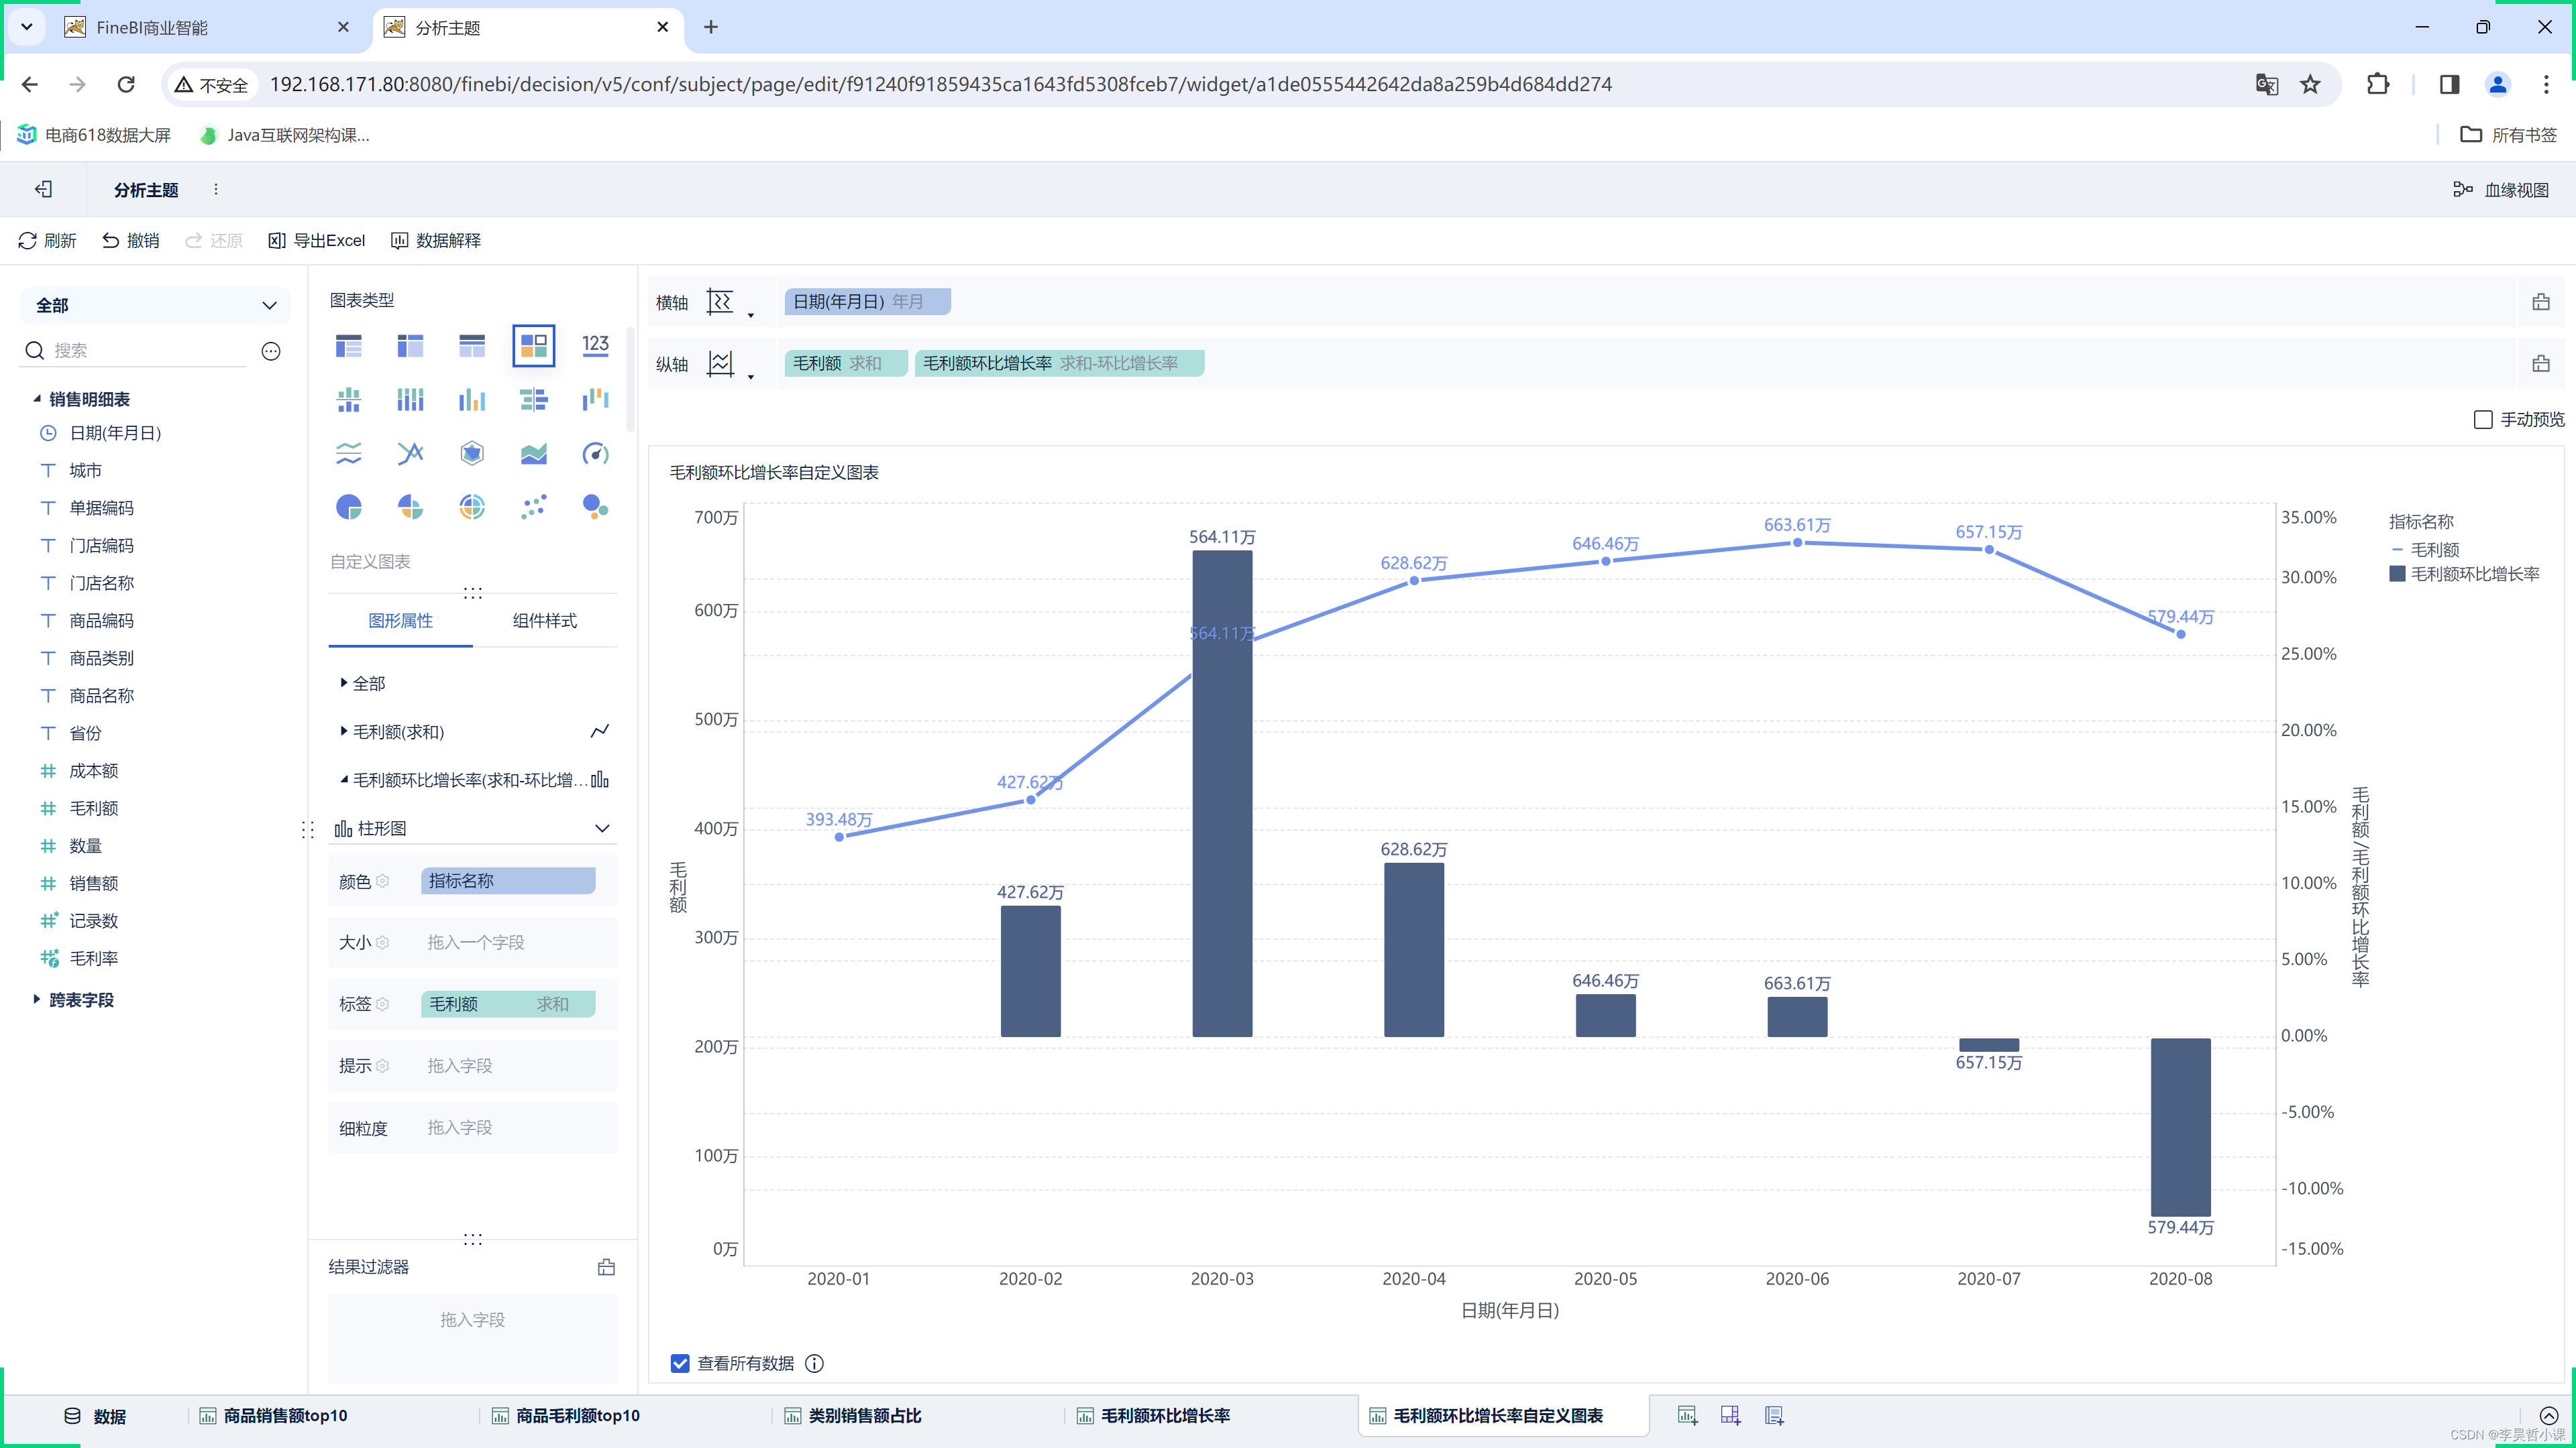Switch to the FineBI商业智能 browser tab

(x=207, y=27)
